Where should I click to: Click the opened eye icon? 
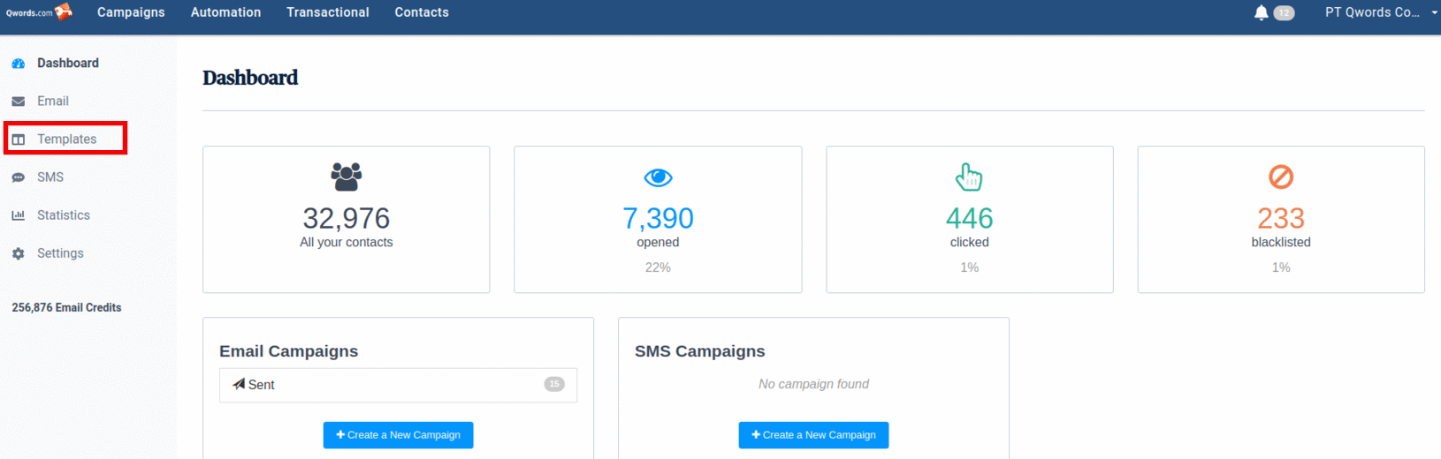[x=658, y=177]
